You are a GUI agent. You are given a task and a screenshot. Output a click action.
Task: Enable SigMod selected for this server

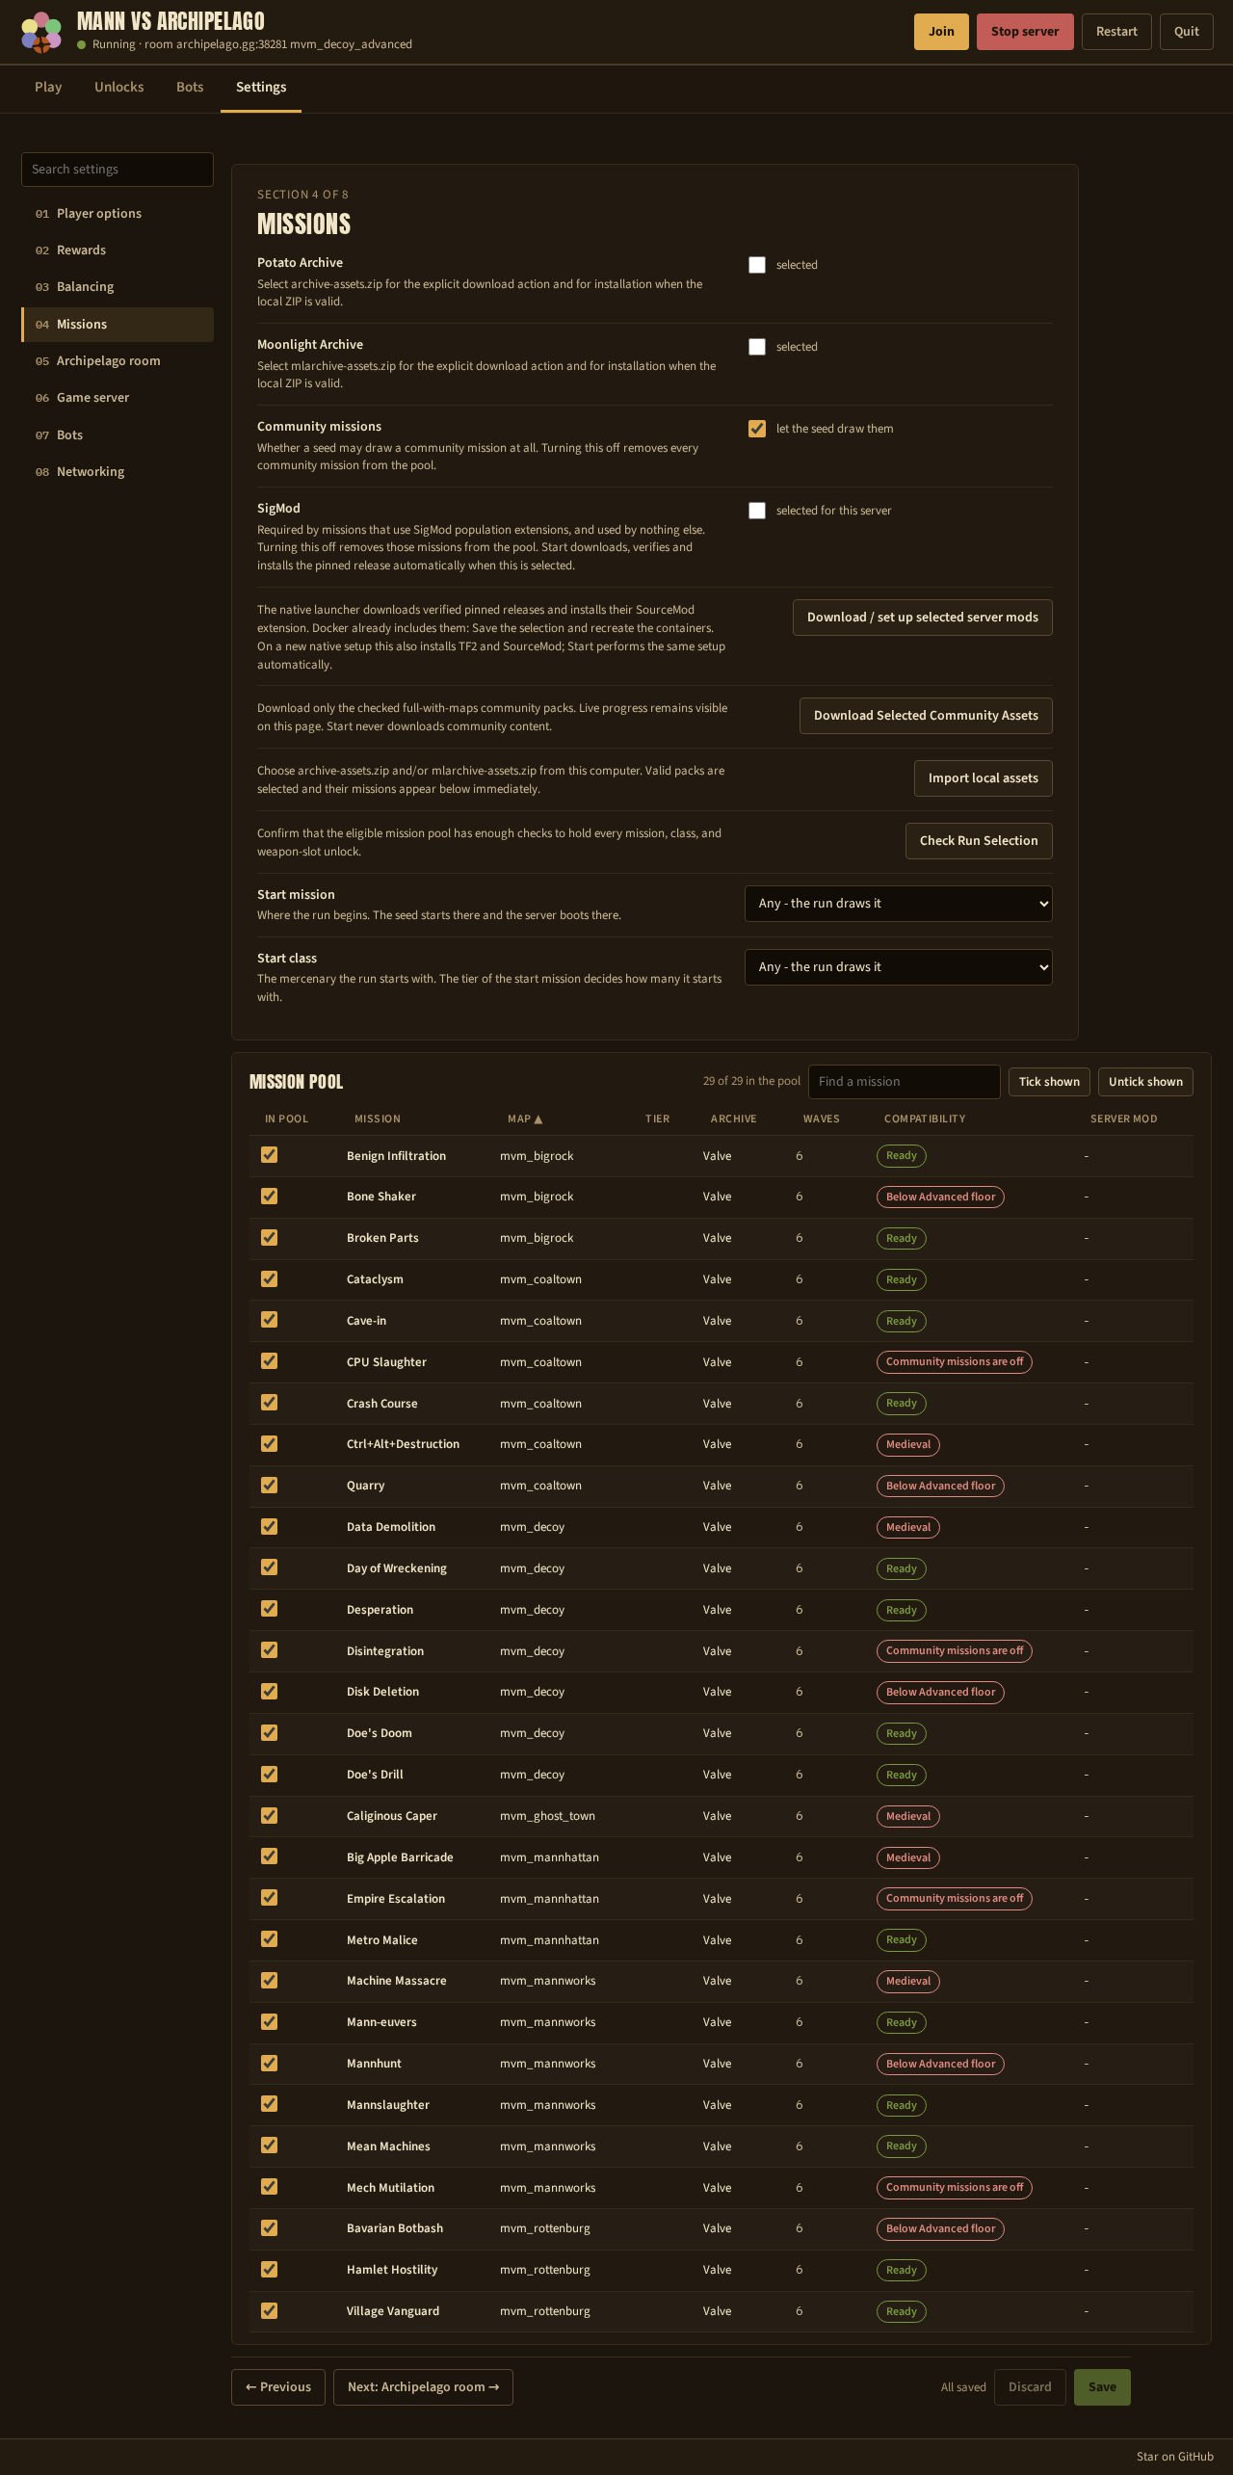pyautogui.click(x=757, y=511)
